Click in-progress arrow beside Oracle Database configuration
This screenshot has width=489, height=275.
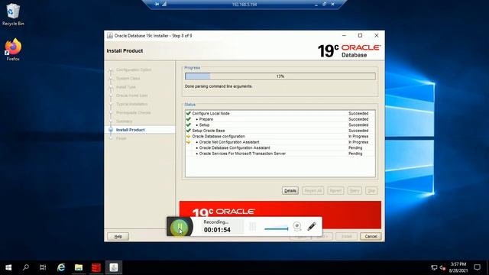click(x=189, y=136)
